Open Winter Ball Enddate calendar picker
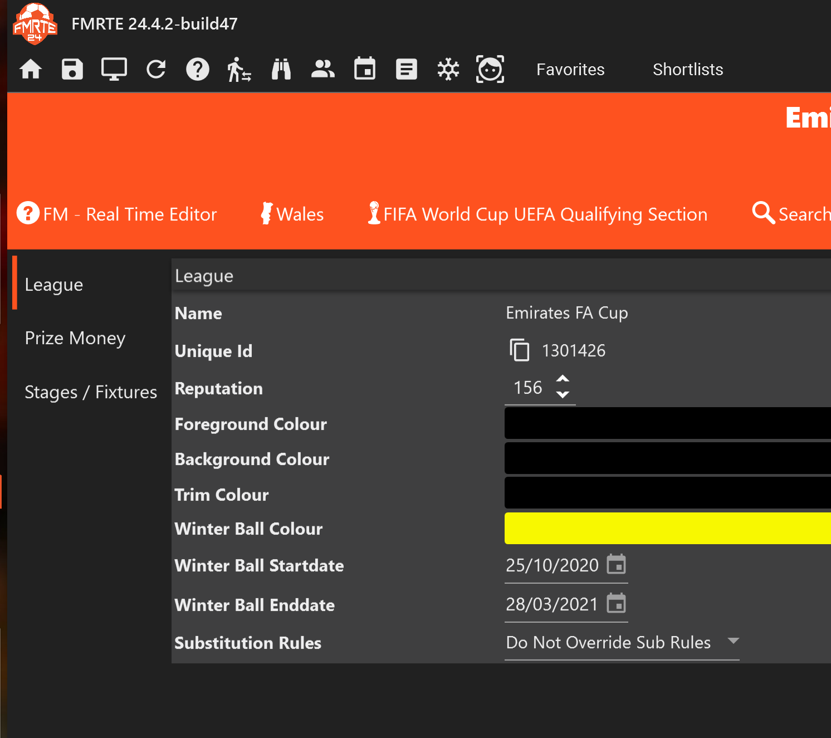 pos(616,603)
